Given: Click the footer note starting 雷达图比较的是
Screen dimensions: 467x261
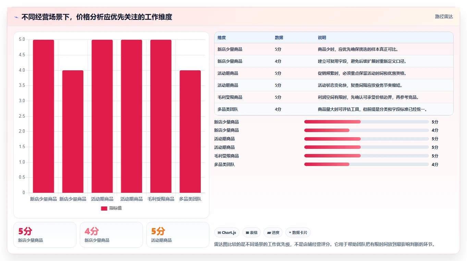Looking at the screenshot, I should coord(324,245).
